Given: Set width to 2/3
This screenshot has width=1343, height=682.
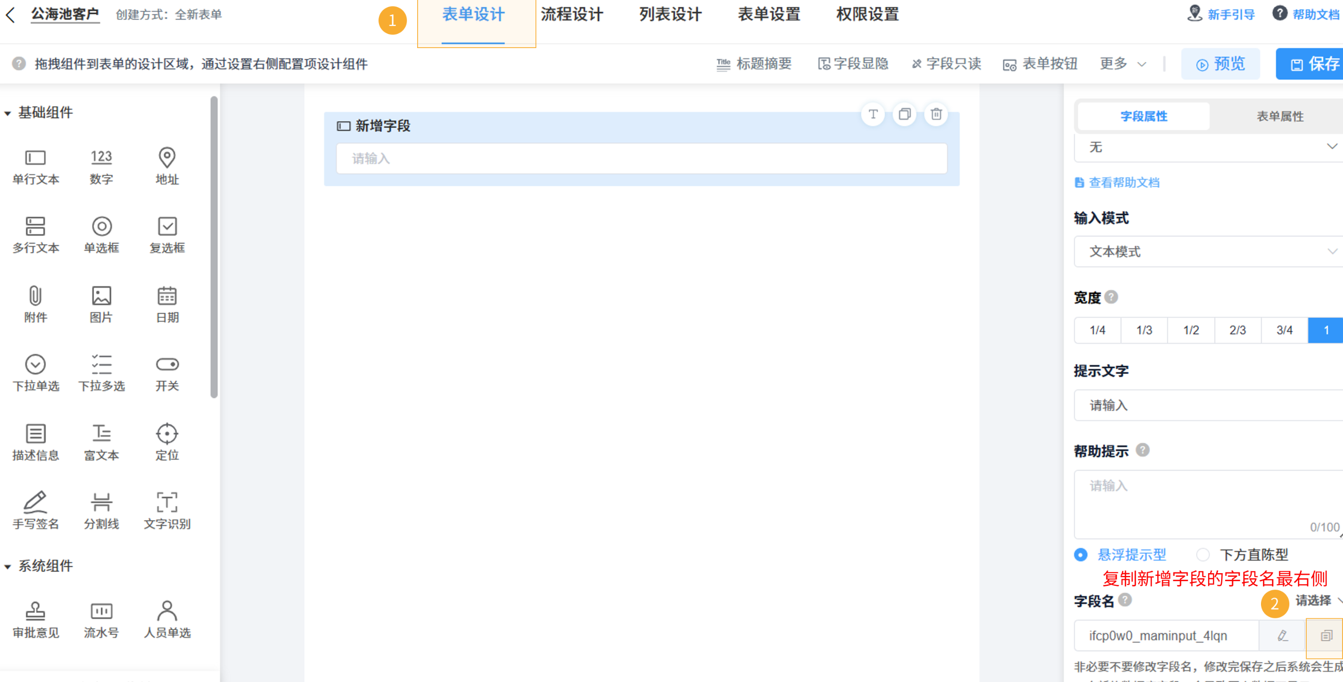Looking at the screenshot, I should [x=1238, y=330].
